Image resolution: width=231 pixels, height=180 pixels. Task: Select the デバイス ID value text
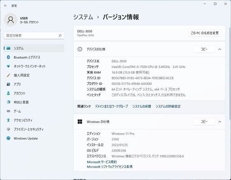(x=143, y=78)
